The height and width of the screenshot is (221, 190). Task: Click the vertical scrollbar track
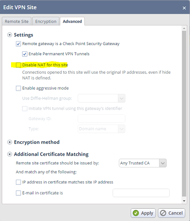click(184, 114)
